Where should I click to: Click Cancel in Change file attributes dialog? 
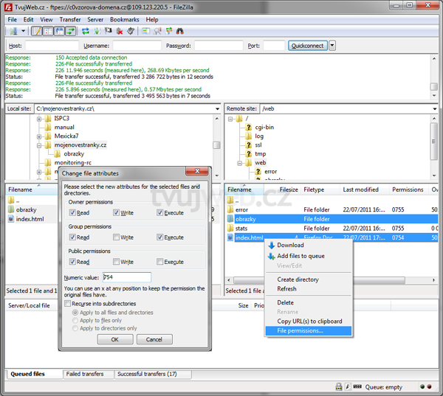154,339
